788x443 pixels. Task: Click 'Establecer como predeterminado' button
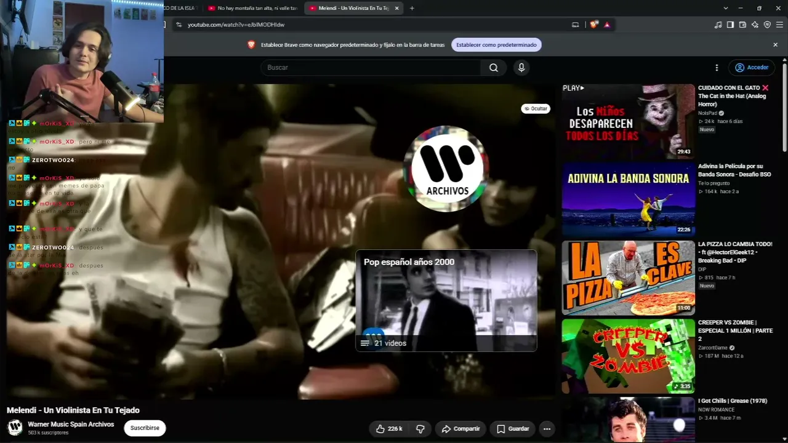click(x=496, y=45)
